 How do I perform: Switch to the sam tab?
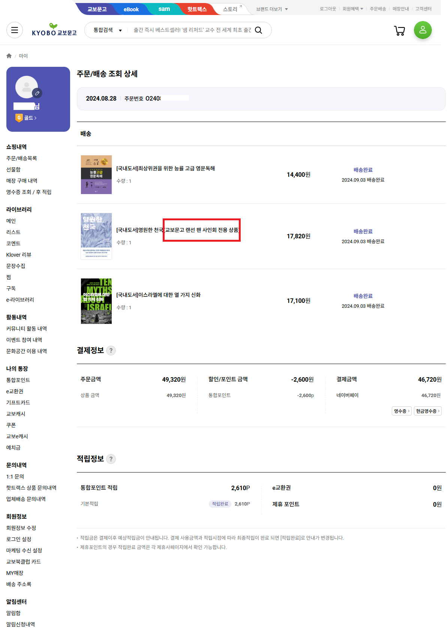pos(164,9)
